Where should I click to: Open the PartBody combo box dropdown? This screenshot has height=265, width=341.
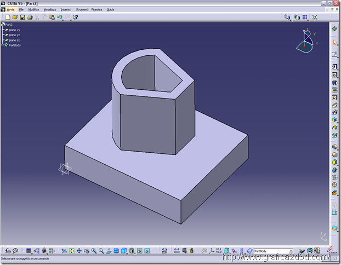point(291,251)
